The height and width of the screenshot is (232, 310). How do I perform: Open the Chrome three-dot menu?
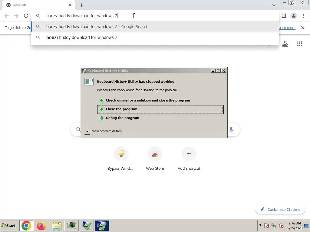(303, 16)
